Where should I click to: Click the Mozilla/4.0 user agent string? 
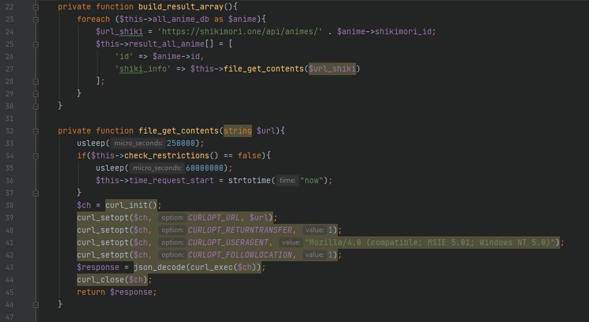pyautogui.click(x=430, y=242)
